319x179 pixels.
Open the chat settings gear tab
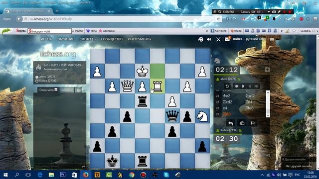[x=78, y=90]
